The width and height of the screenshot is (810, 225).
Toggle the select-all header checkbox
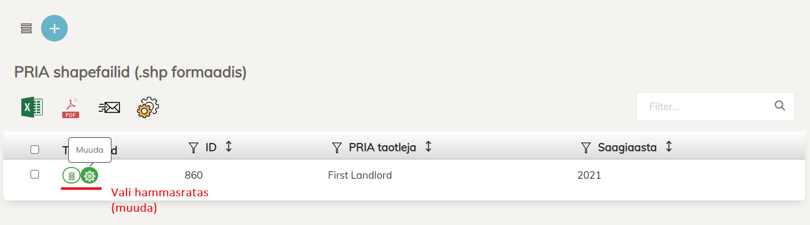pyautogui.click(x=35, y=149)
